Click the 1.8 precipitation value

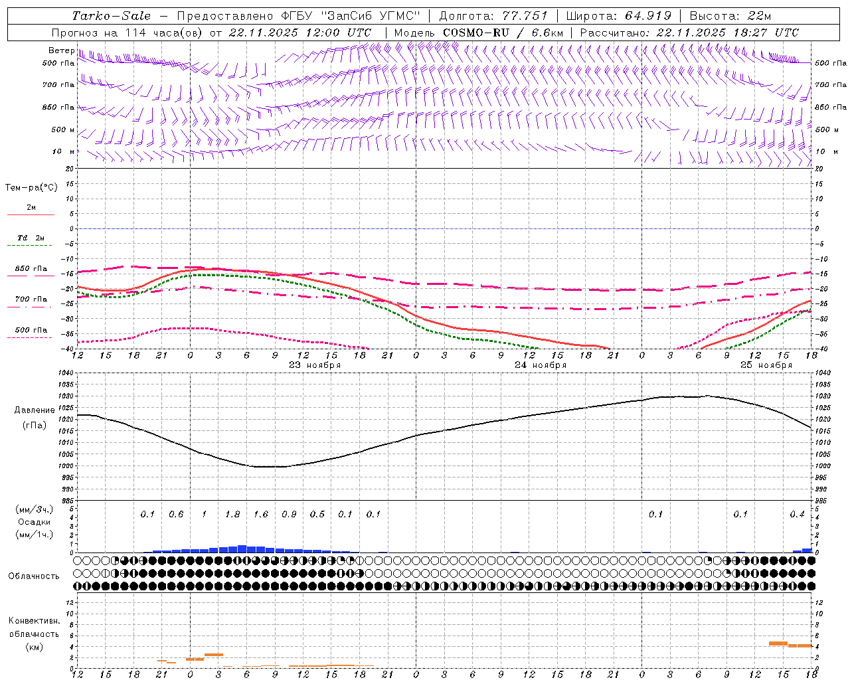coord(232,514)
